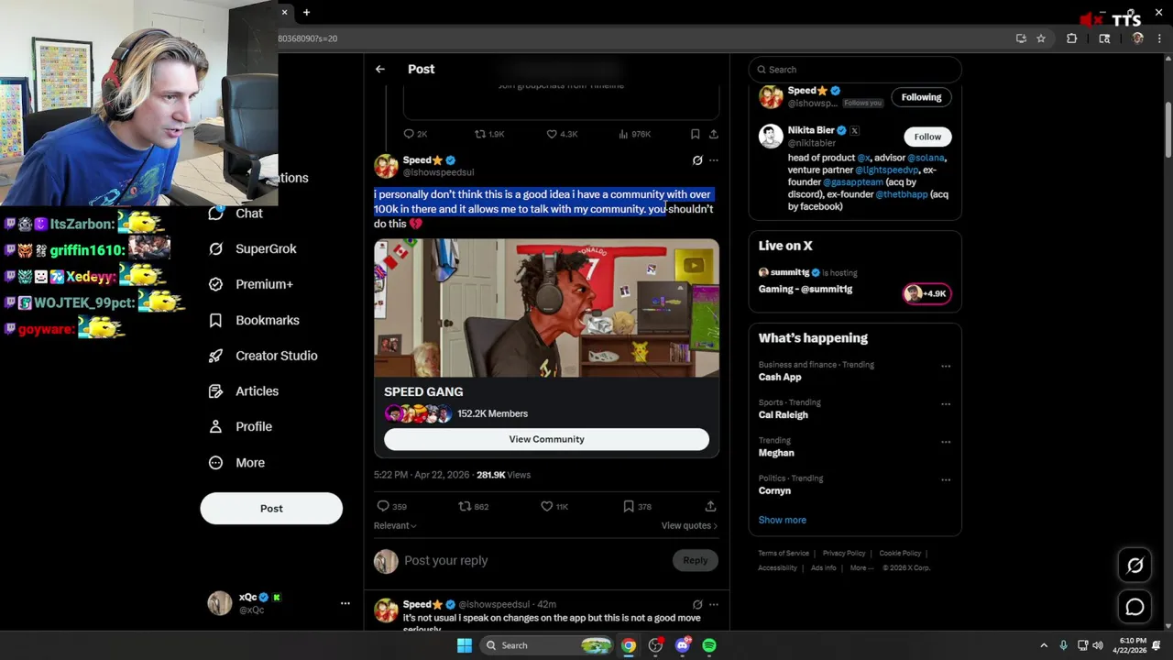The image size is (1173, 660).
Task: Follow Nikita Bier
Action: pos(927,137)
